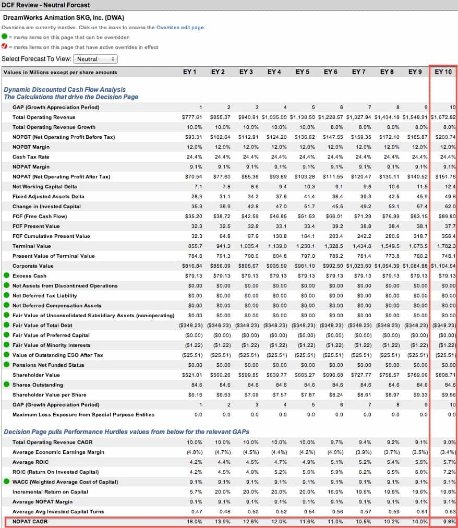Click override icon beside Shares Outstanding
458x528 pixels.
[x=6, y=384]
